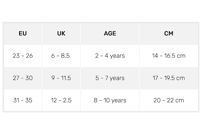The image size is (202, 134).
Task: Click the 8 - 10 years age cell
Action: 110,100
